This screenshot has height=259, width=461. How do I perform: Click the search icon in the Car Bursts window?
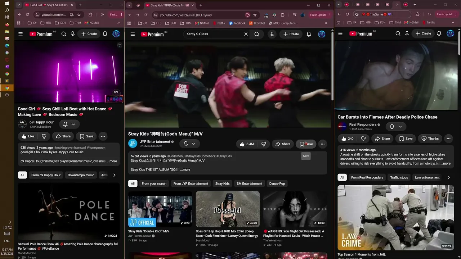tap(398, 33)
